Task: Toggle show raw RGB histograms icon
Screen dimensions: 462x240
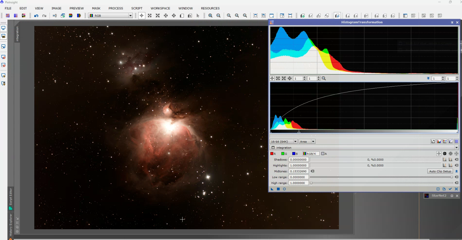Action: click(439, 142)
